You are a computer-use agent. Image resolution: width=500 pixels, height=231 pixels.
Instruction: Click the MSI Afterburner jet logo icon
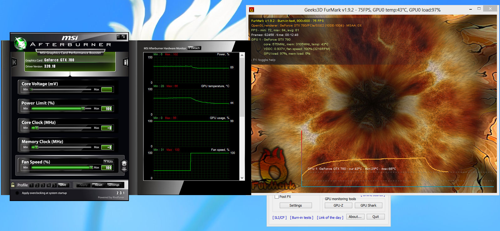pos(21,43)
